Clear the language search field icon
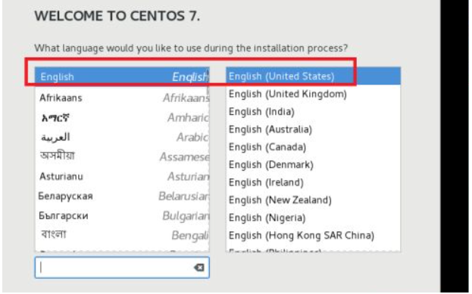Viewport: 472px width, 294px height. [198, 268]
